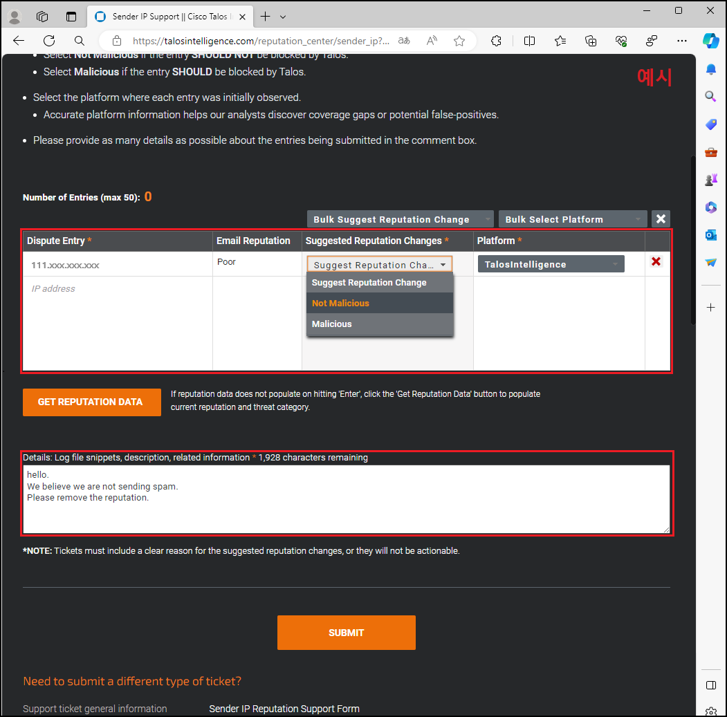The image size is (727, 717).
Task: Open the profile sharing icon
Action: pyautogui.click(x=652, y=41)
